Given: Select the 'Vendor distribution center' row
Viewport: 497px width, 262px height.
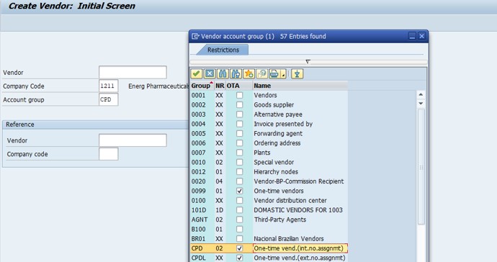Looking at the screenshot, I should pyautogui.click(x=269, y=200).
